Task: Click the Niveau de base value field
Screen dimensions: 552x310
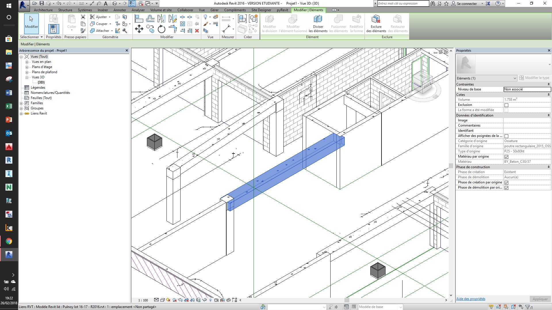Action: 527,89
